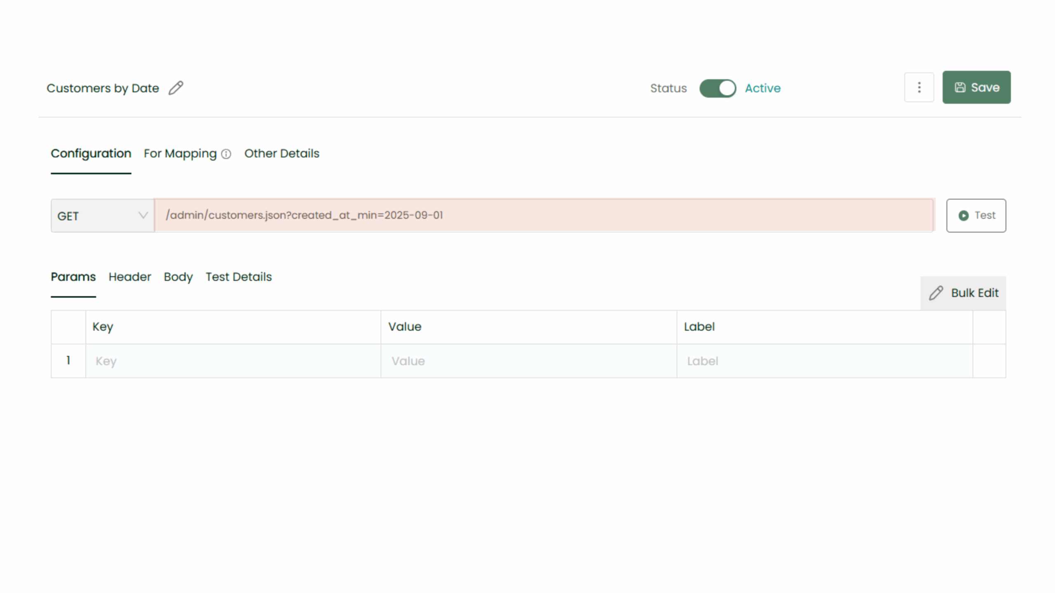Switch to the For Mapping tab

pyautogui.click(x=180, y=154)
